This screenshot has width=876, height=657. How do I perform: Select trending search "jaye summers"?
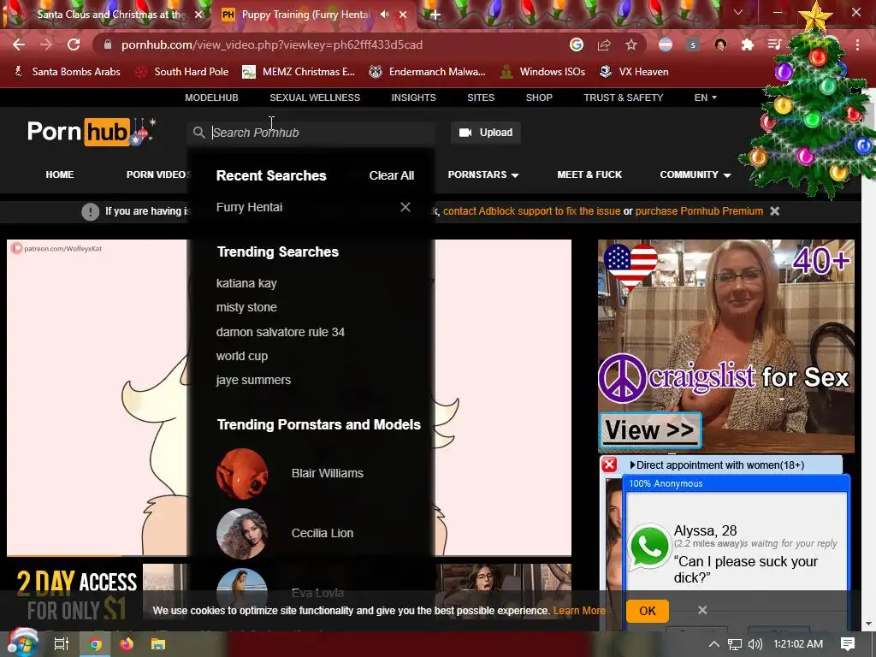coord(253,380)
